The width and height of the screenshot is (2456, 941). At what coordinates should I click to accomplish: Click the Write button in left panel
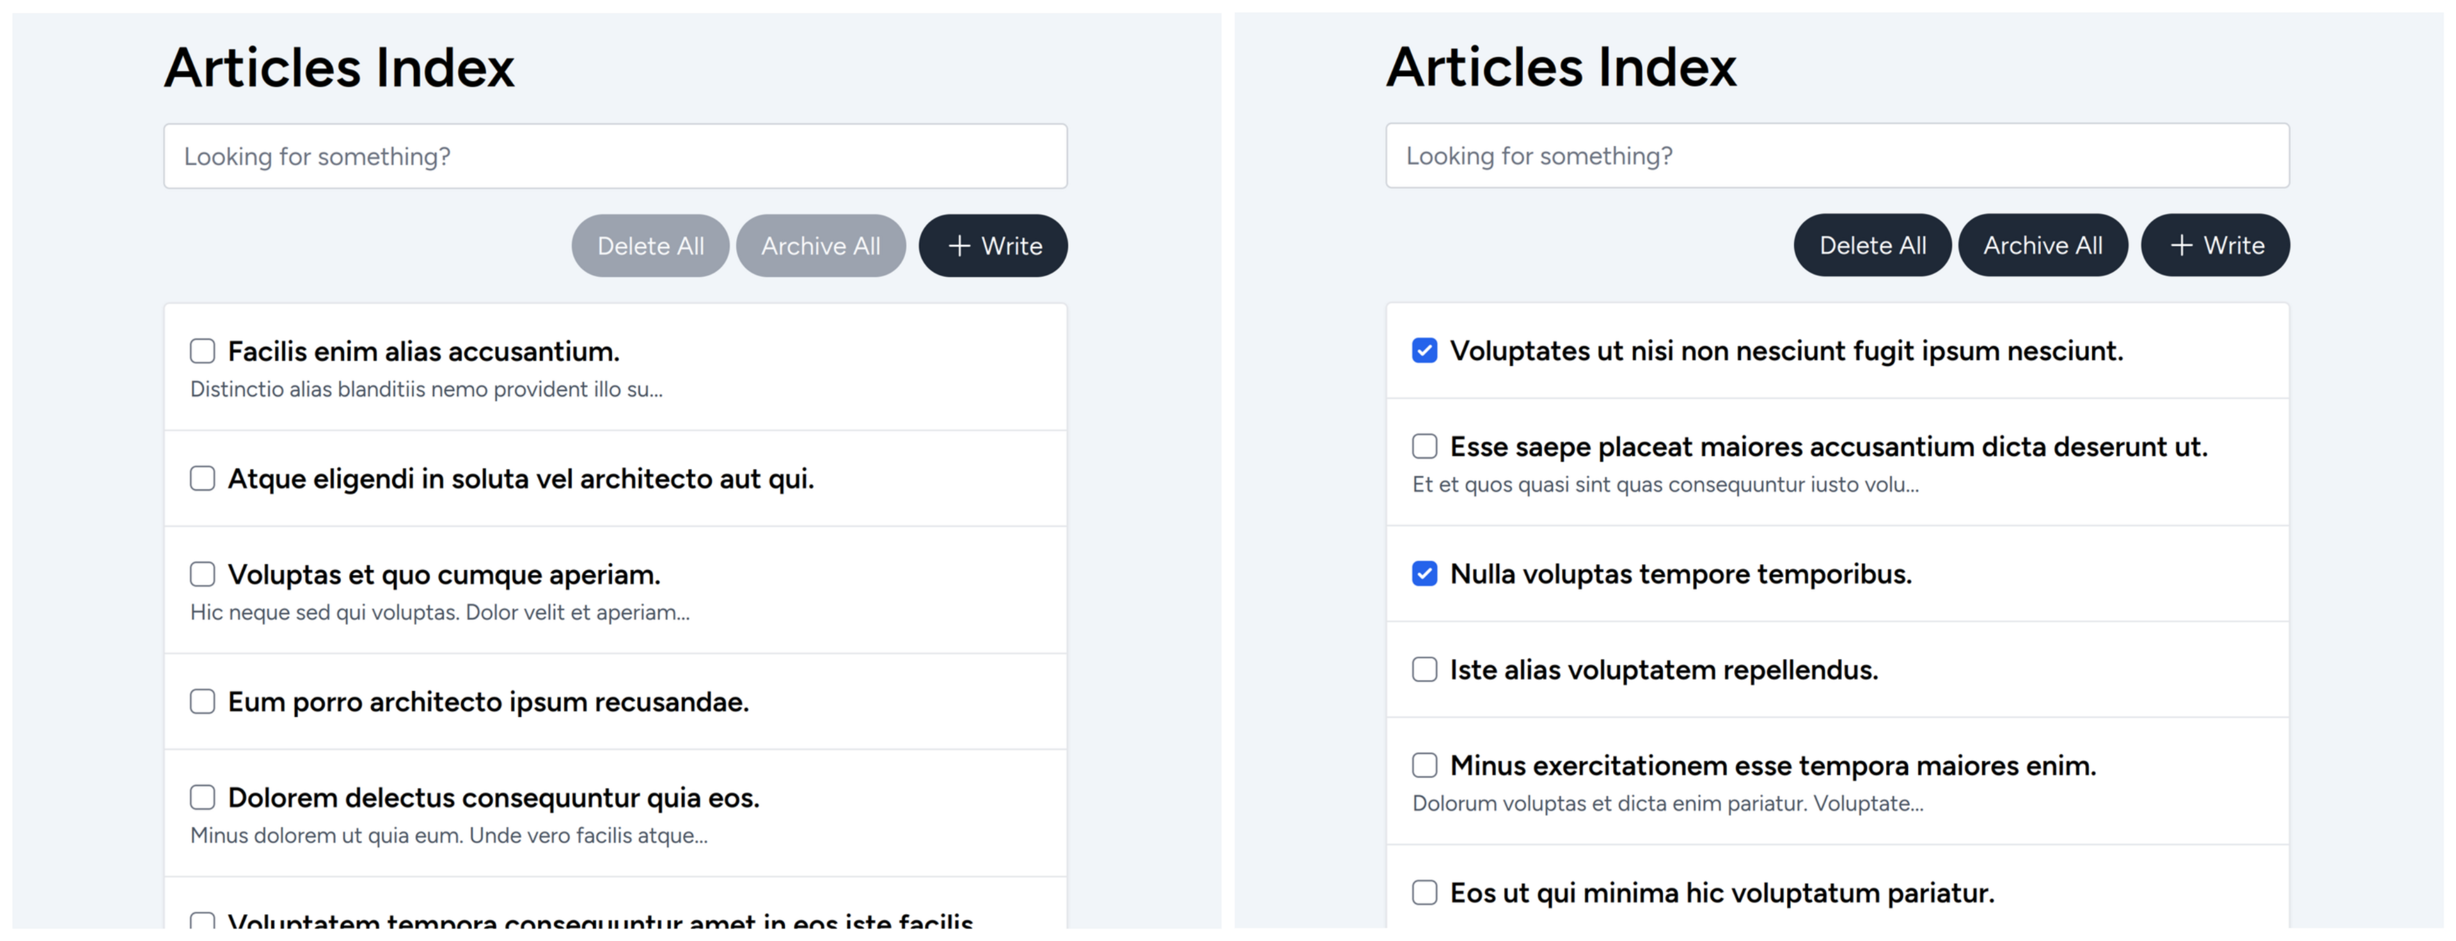click(993, 246)
